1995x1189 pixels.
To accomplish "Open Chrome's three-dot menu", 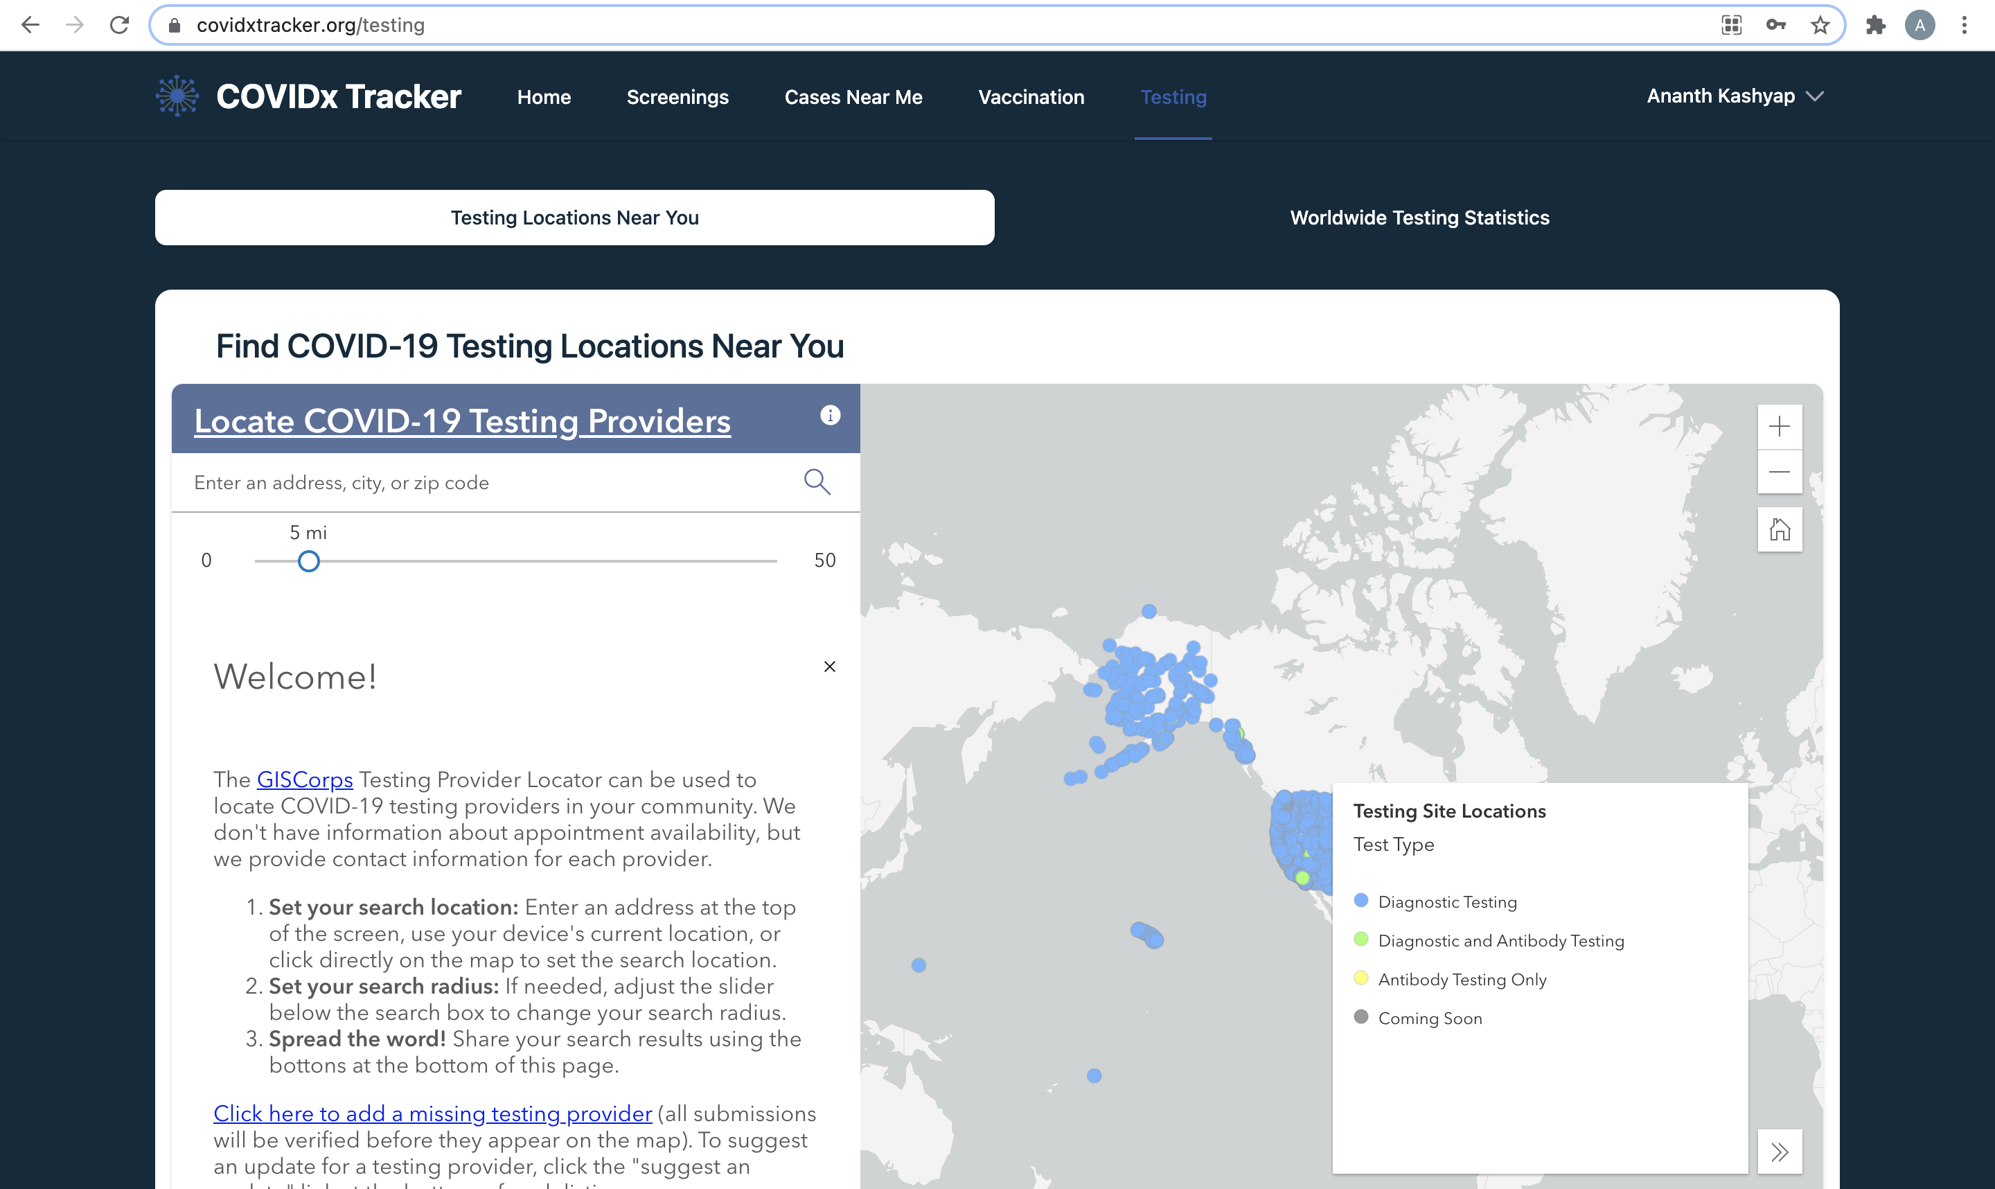I will click(x=1964, y=25).
